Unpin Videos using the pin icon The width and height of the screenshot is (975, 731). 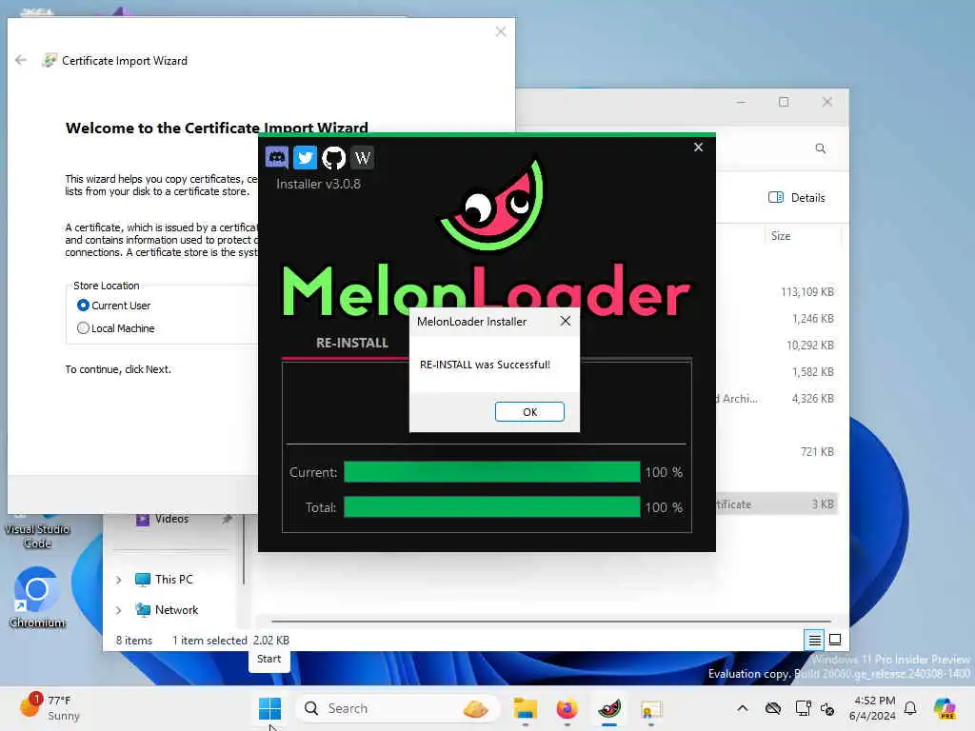(227, 519)
